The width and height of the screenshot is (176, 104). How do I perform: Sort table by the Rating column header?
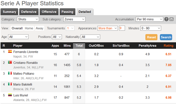169,45
